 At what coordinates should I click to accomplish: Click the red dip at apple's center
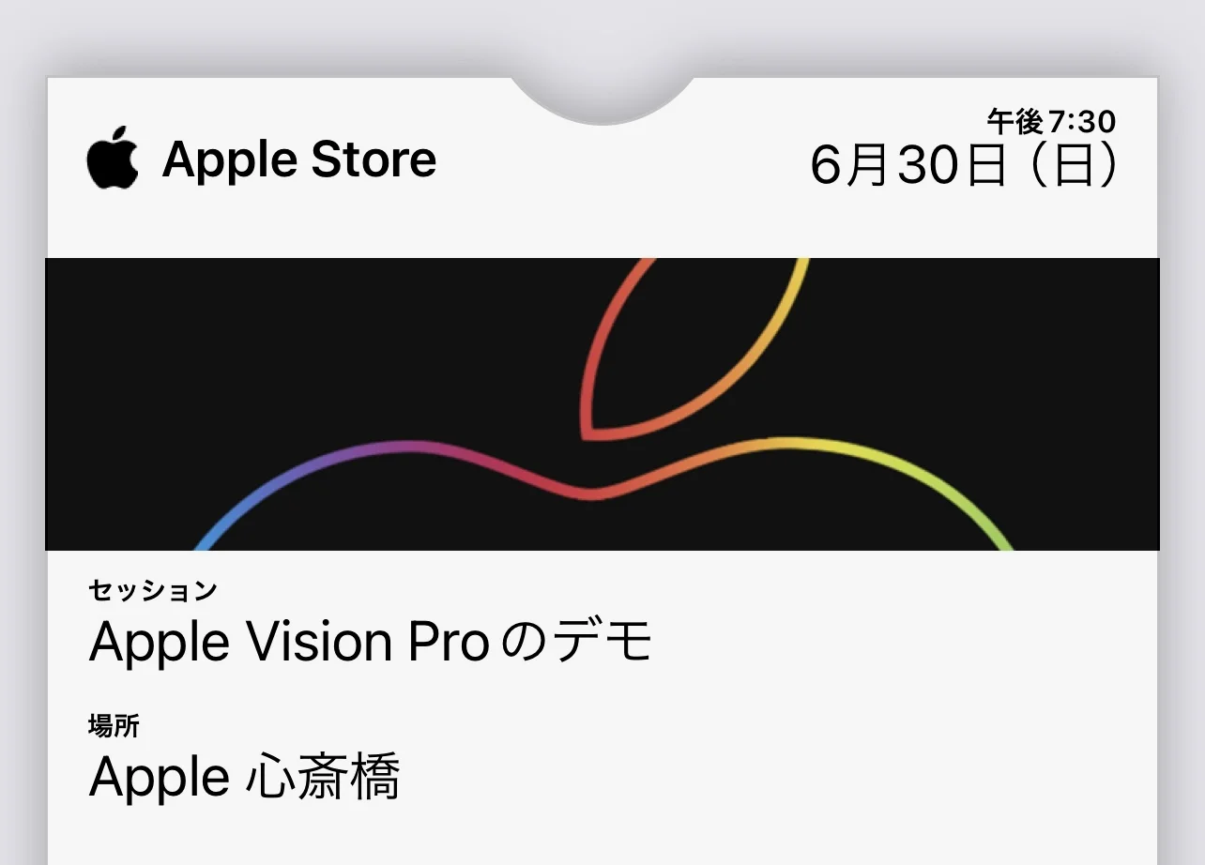pos(589,492)
